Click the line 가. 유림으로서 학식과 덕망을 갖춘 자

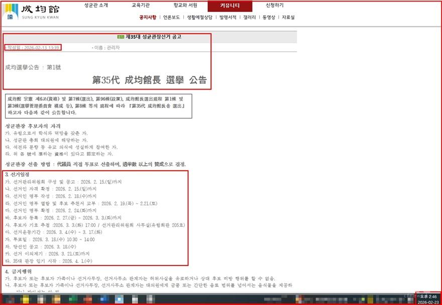[47, 133]
